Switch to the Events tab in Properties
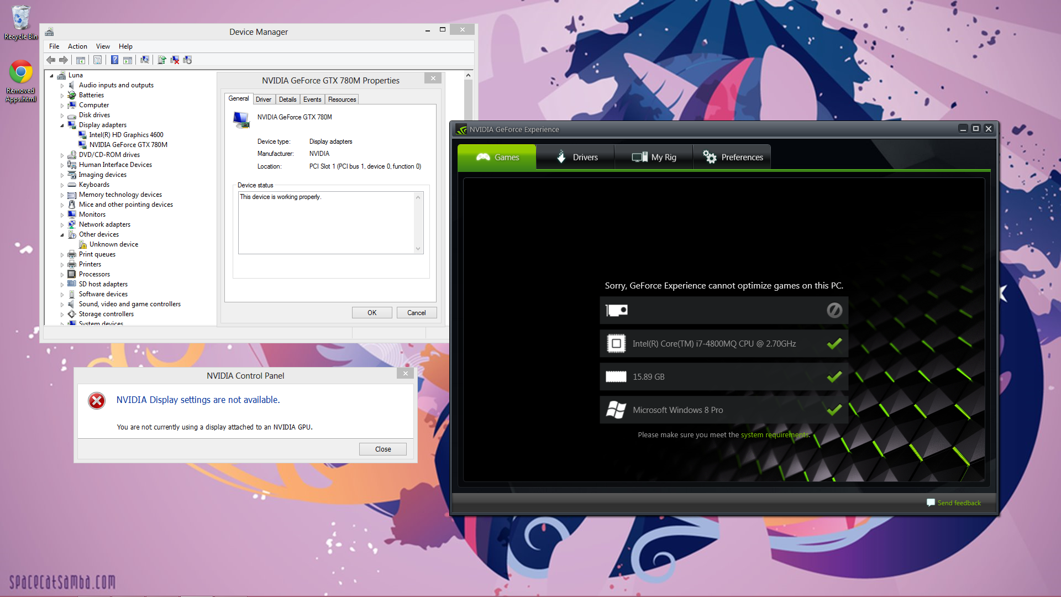 pos(312,99)
